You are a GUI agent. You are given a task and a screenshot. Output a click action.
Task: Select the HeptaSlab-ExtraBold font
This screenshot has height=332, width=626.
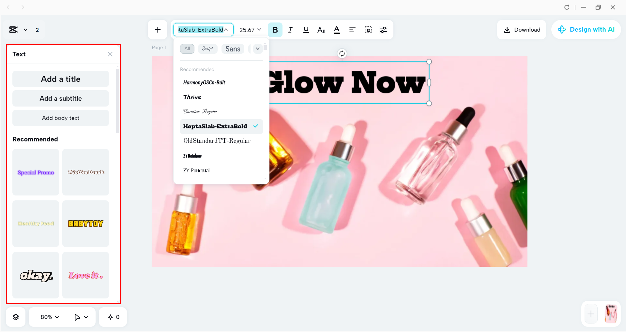[x=215, y=126]
